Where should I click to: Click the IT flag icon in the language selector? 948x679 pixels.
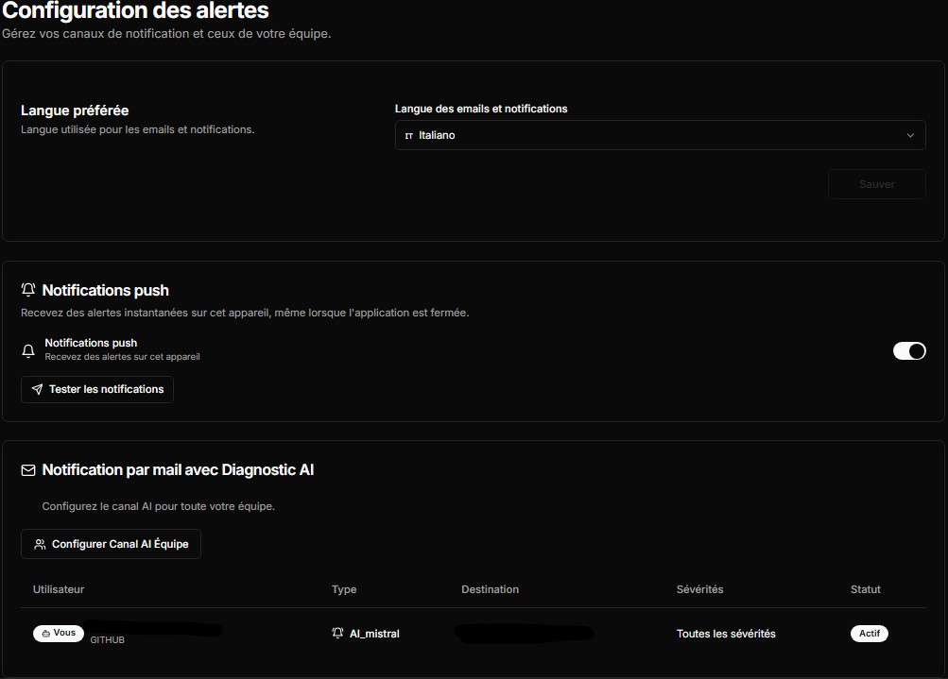(x=410, y=135)
